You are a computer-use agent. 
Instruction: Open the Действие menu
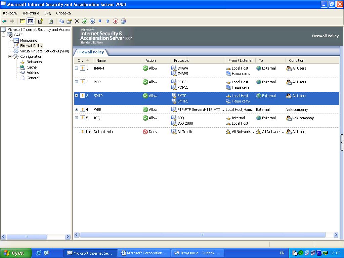[x=31, y=13]
